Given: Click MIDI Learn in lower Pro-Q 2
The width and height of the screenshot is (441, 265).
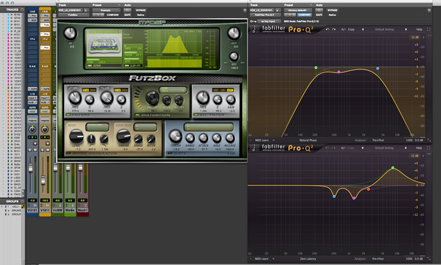Looking at the screenshot, I should click(x=262, y=258).
